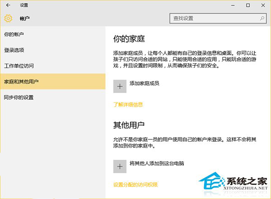Click the search magnifier icon

[x=262, y=19]
